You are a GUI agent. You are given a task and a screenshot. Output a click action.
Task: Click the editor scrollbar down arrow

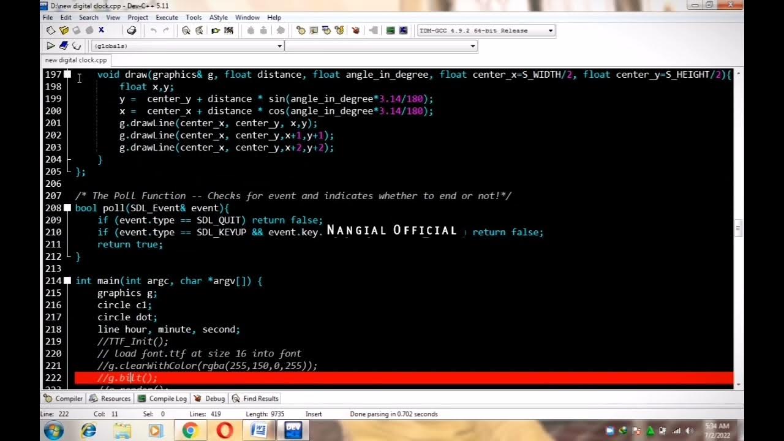[739, 383]
